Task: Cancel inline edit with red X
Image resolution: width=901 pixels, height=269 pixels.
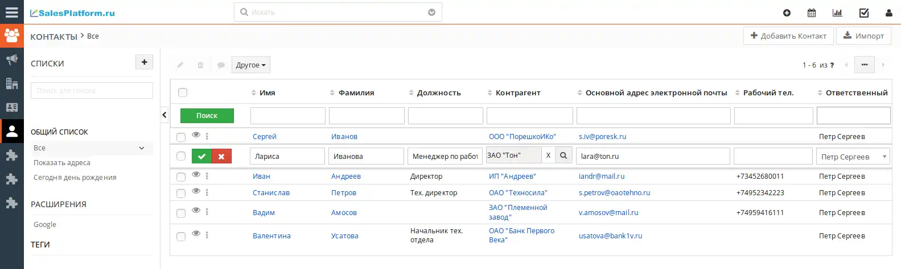Action: [x=221, y=157]
